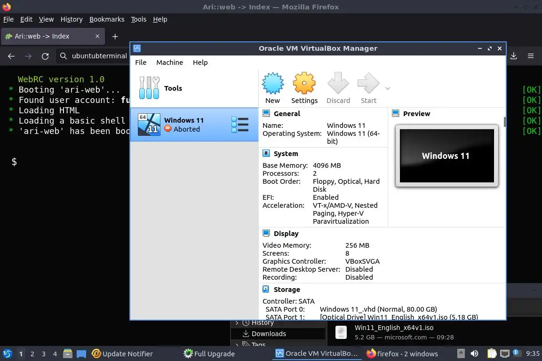Image resolution: width=542 pixels, height=361 pixels.
Task: Click the Windows 11 preview thumbnail
Action: coord(446,156)
